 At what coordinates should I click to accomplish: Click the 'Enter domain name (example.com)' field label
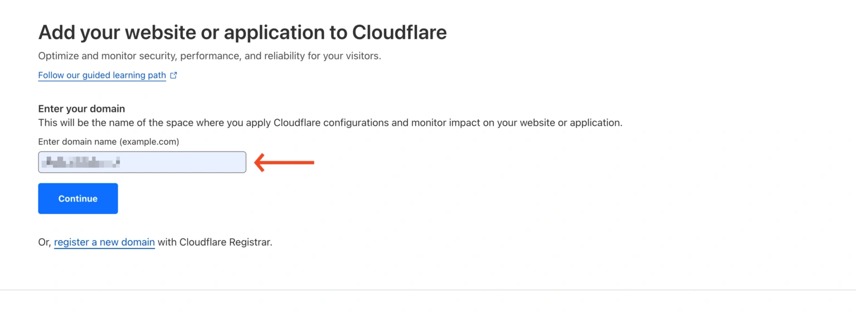108,142
